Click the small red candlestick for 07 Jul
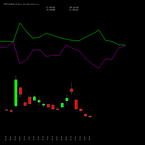 11,111
